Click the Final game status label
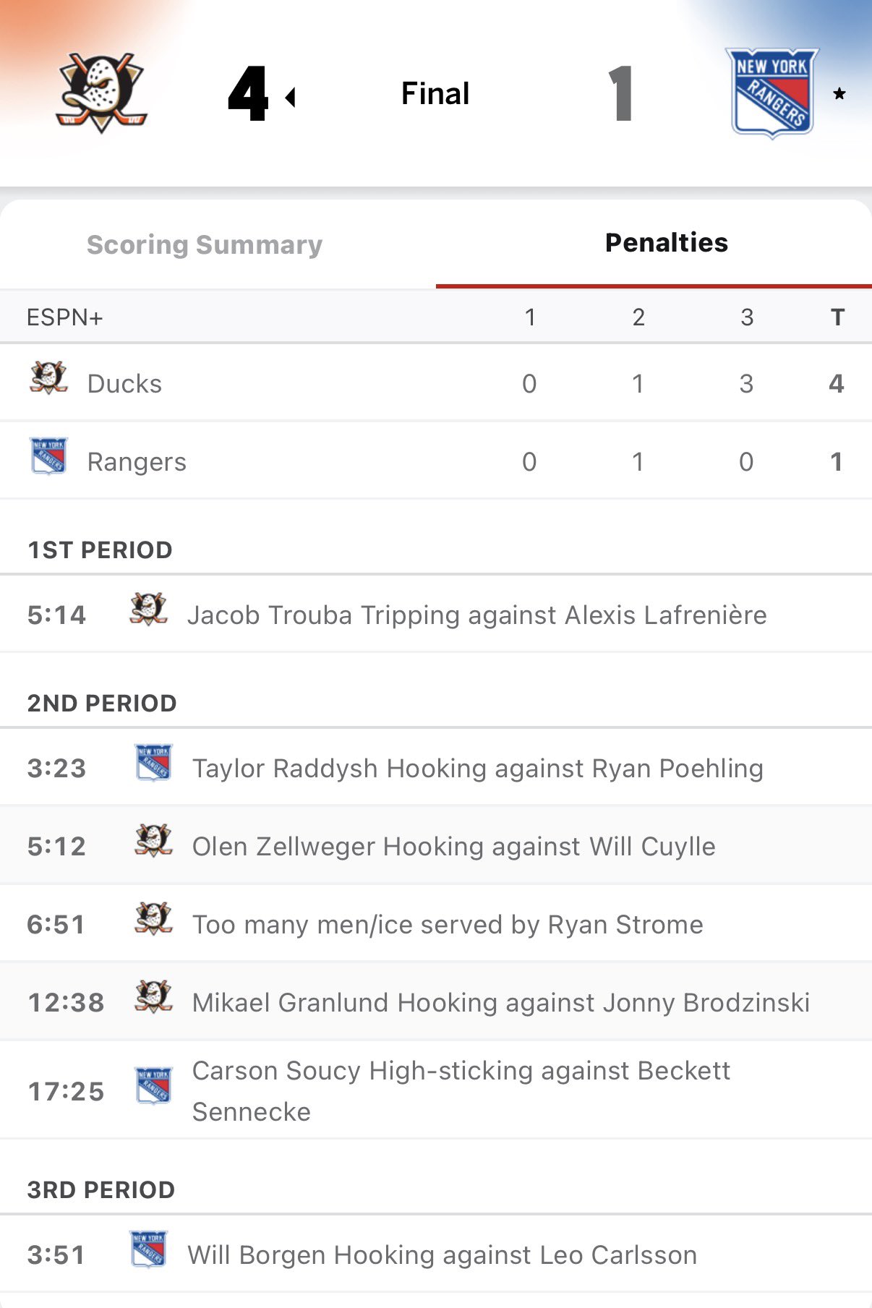Screen dimensions: 872x1308 435,93
